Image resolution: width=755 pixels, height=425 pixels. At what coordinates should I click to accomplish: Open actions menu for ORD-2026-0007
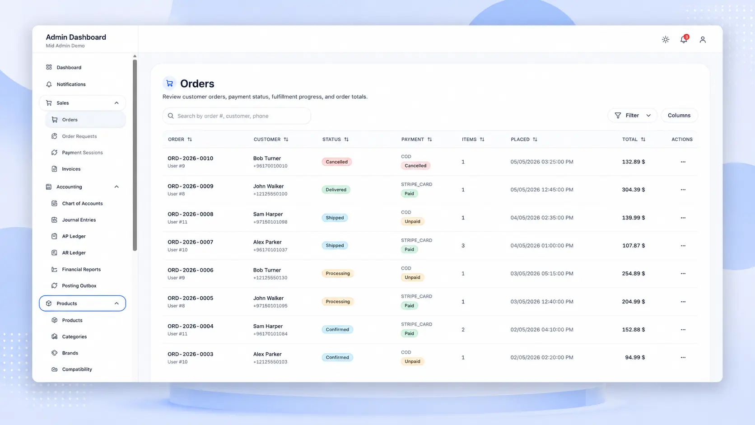[683, 246]
